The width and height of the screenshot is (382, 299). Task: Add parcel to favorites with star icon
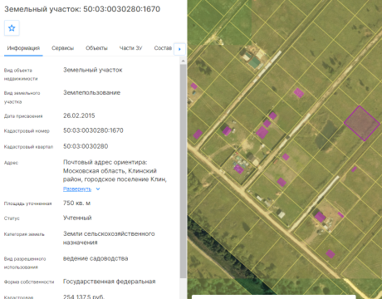point(12,28)
